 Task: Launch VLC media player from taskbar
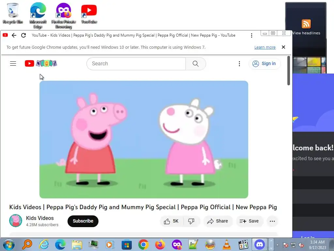coord(226,244)
